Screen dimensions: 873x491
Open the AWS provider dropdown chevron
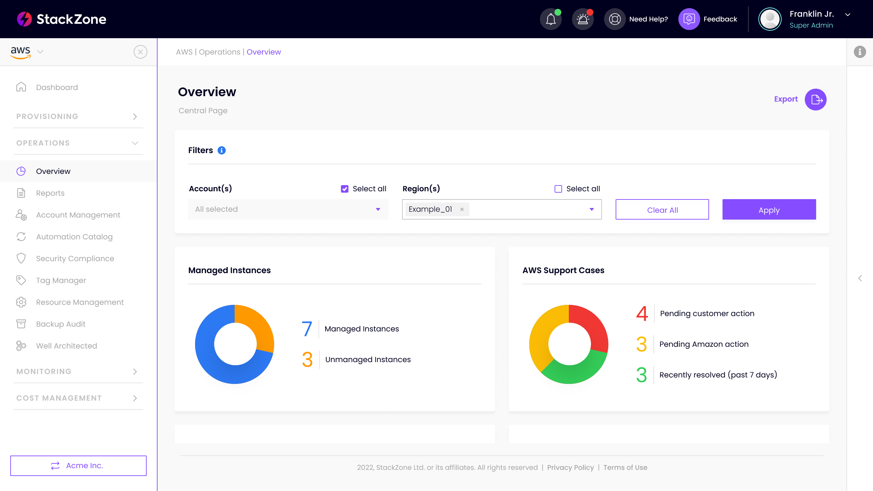click(40, 52)
